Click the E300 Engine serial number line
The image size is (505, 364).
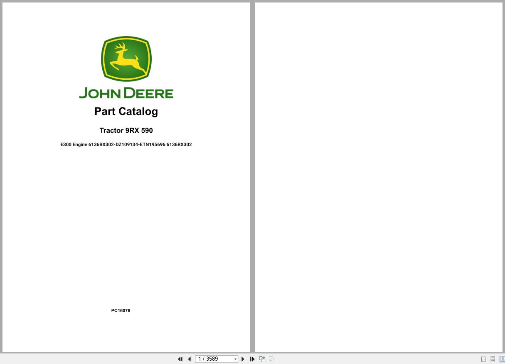click(x=126, y=144)
